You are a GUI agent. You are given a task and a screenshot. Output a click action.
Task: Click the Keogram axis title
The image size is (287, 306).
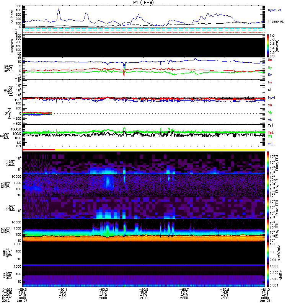pos(12,46)
